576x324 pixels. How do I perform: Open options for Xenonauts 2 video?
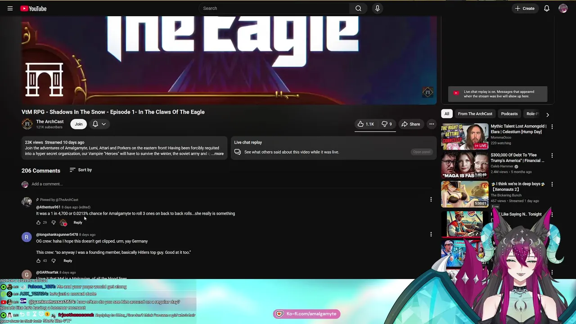coord(552,184)
